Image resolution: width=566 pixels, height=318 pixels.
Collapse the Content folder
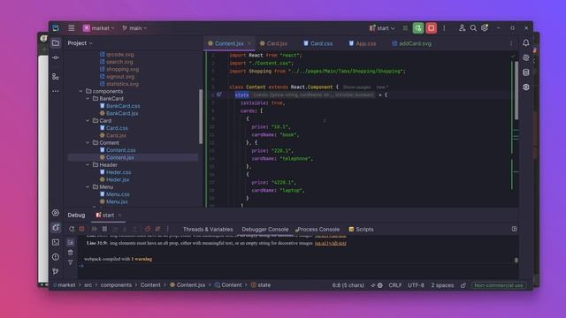pos(88,143)
